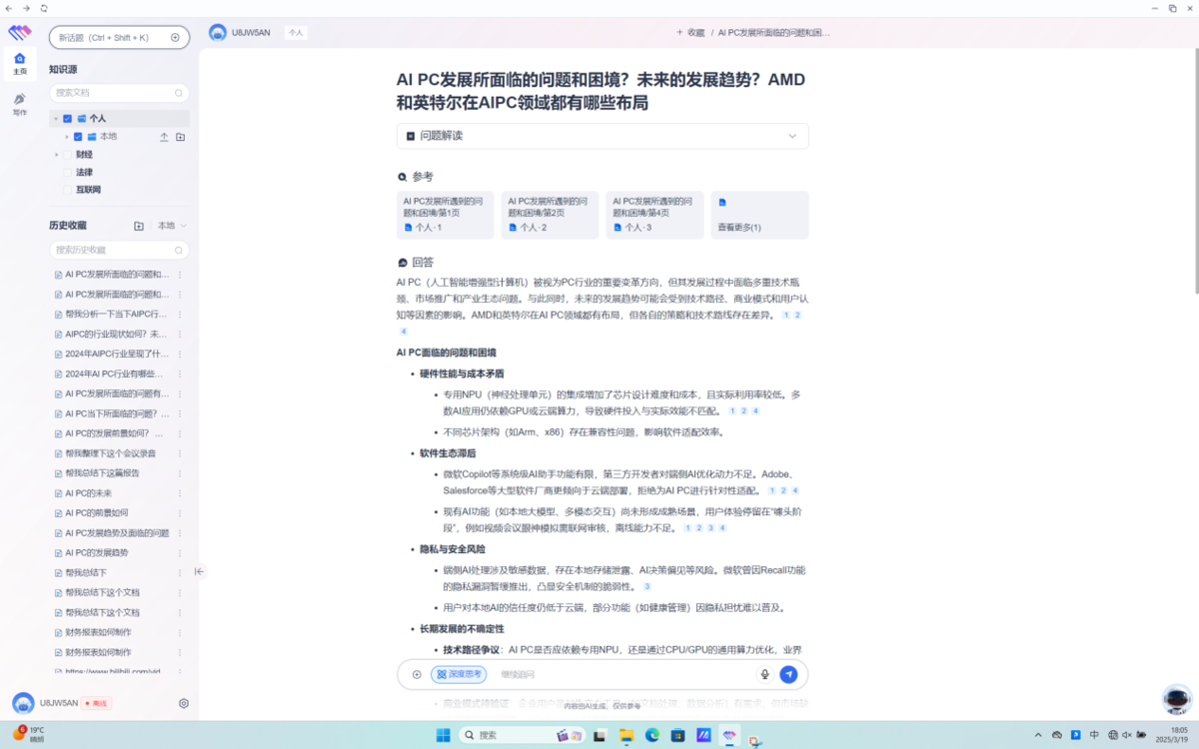The height and width of the screenshot is (749, 1199).
Task: Collapse the sidebar panel arrow
Action: point(199,572)
